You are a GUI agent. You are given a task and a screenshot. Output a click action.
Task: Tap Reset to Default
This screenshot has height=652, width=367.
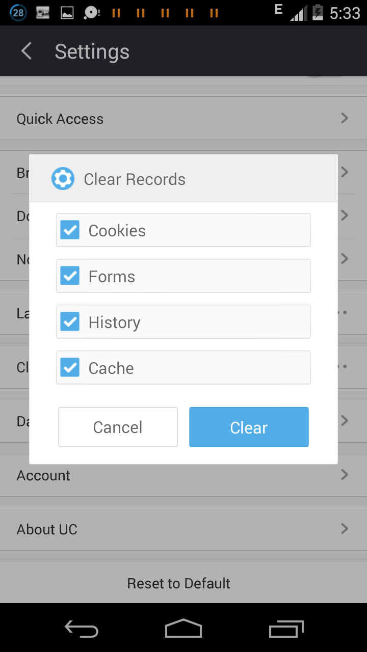coord(179,583)
